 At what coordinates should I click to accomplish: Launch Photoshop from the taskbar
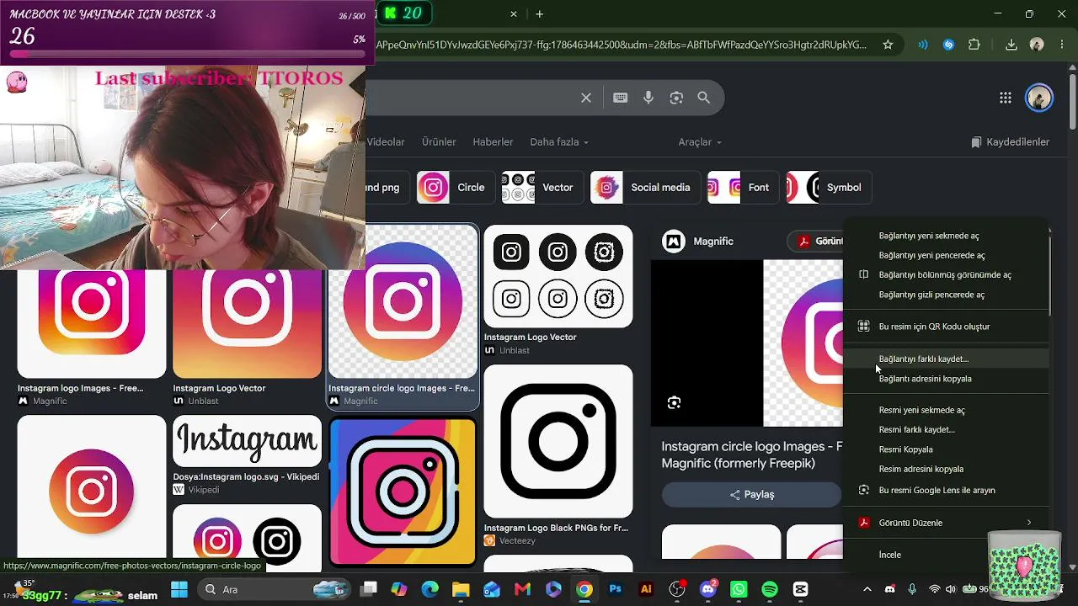click(x=615, y=589)
